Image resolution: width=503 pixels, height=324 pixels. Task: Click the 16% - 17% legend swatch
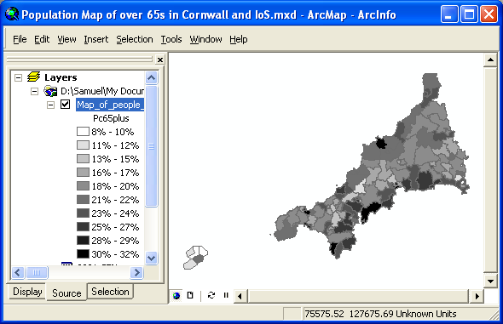coord(83,173)
